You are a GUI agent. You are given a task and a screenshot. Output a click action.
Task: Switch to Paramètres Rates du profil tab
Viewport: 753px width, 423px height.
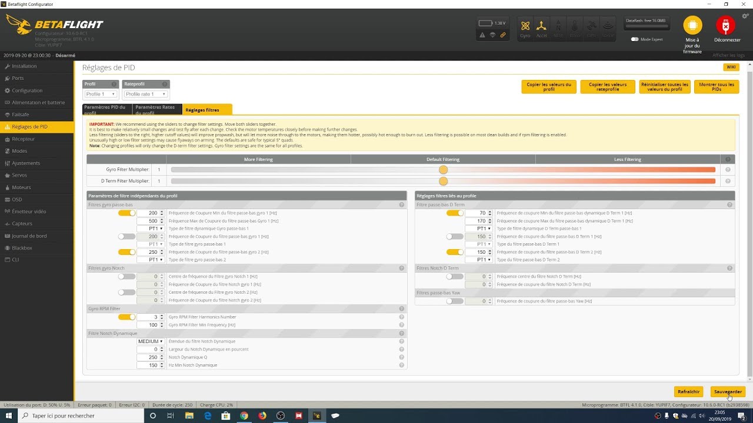click(x=158, y=109)
